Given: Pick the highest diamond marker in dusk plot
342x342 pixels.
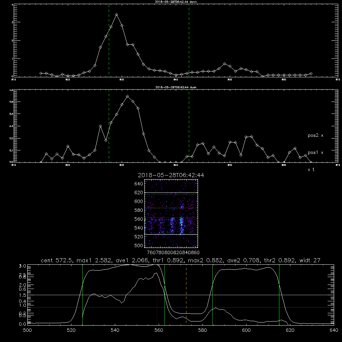Looking at the screenshot, I should point(127,96).
